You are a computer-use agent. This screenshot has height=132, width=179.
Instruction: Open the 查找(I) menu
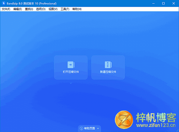[29, 9]
